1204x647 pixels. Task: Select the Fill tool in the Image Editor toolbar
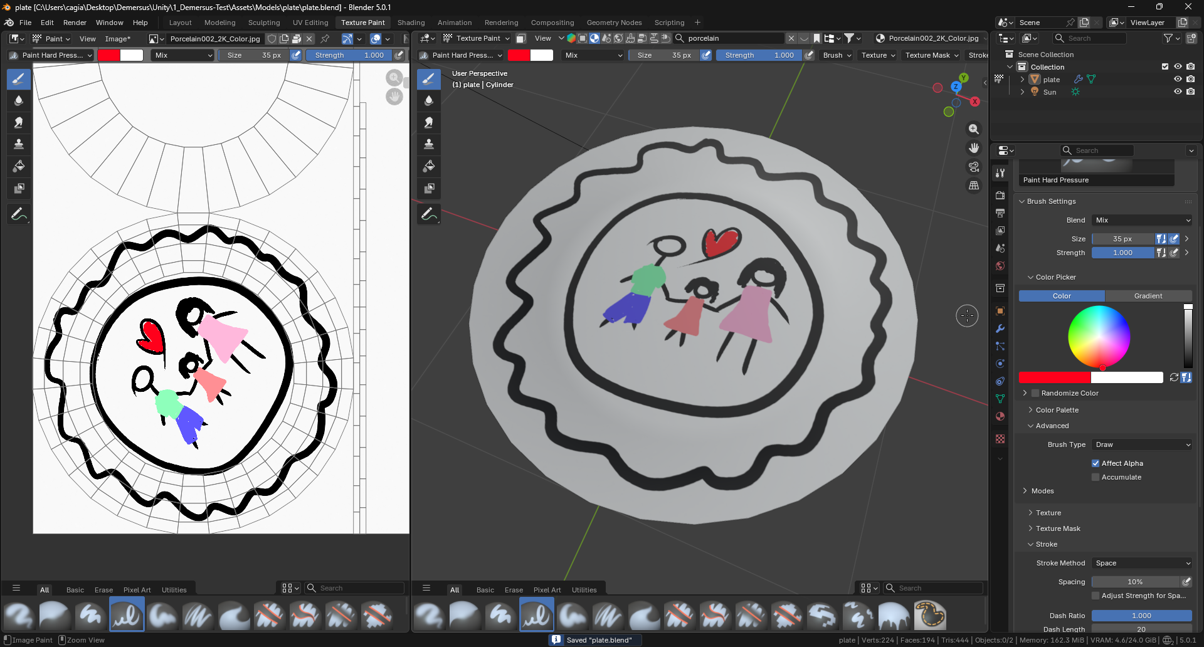(19, 166)
